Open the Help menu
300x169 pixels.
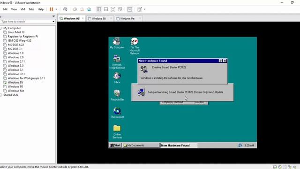pyautogui.click(x=41, y=9)
